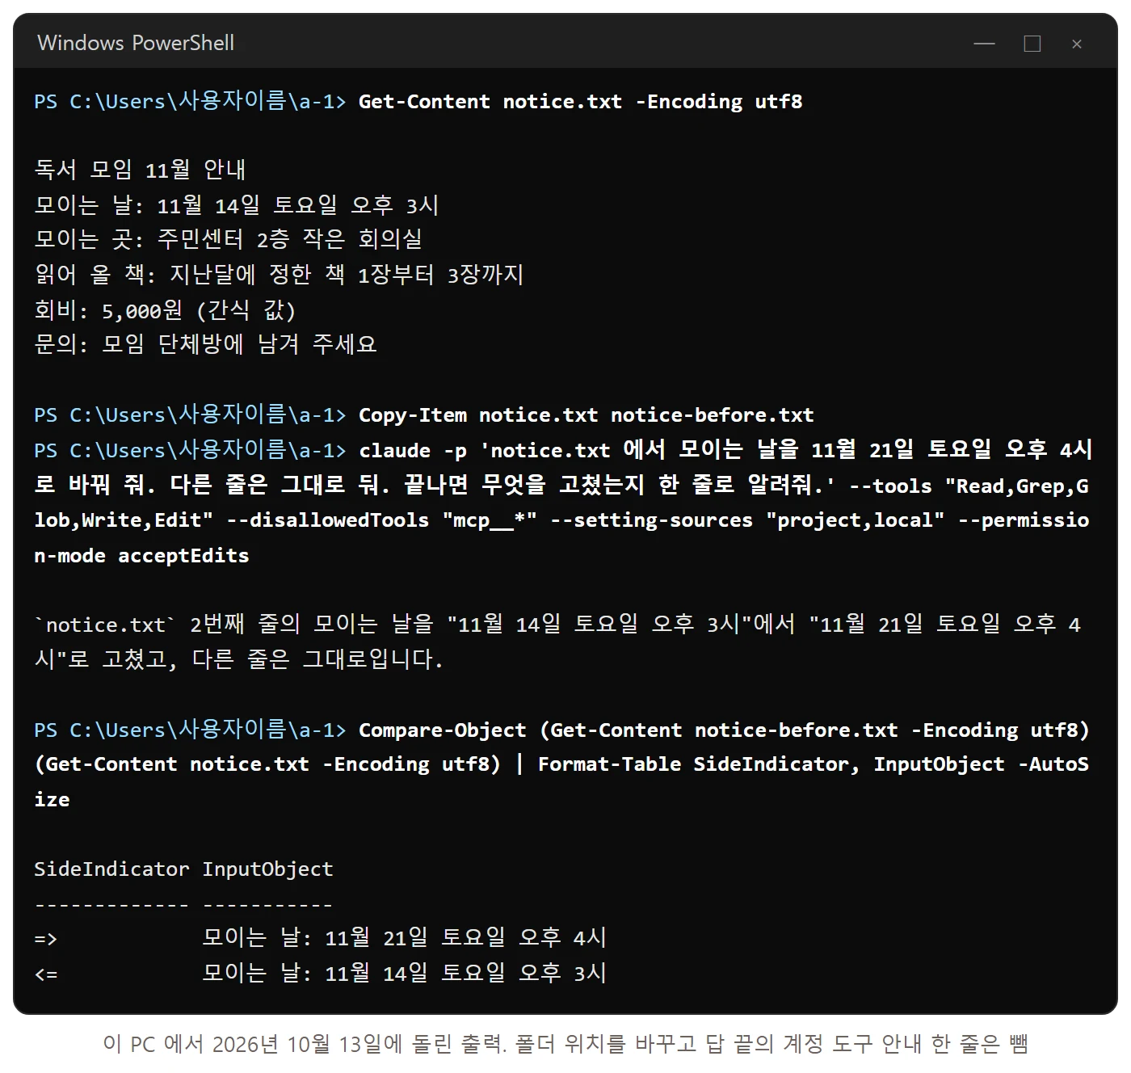Click the 'n-mode acceptEdits' command line
The height and width of the screenshot is (1073, 1131).
[141, 556]
